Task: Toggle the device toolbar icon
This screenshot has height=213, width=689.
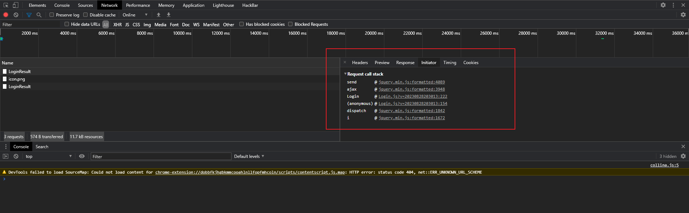Action: click(15, 5)
